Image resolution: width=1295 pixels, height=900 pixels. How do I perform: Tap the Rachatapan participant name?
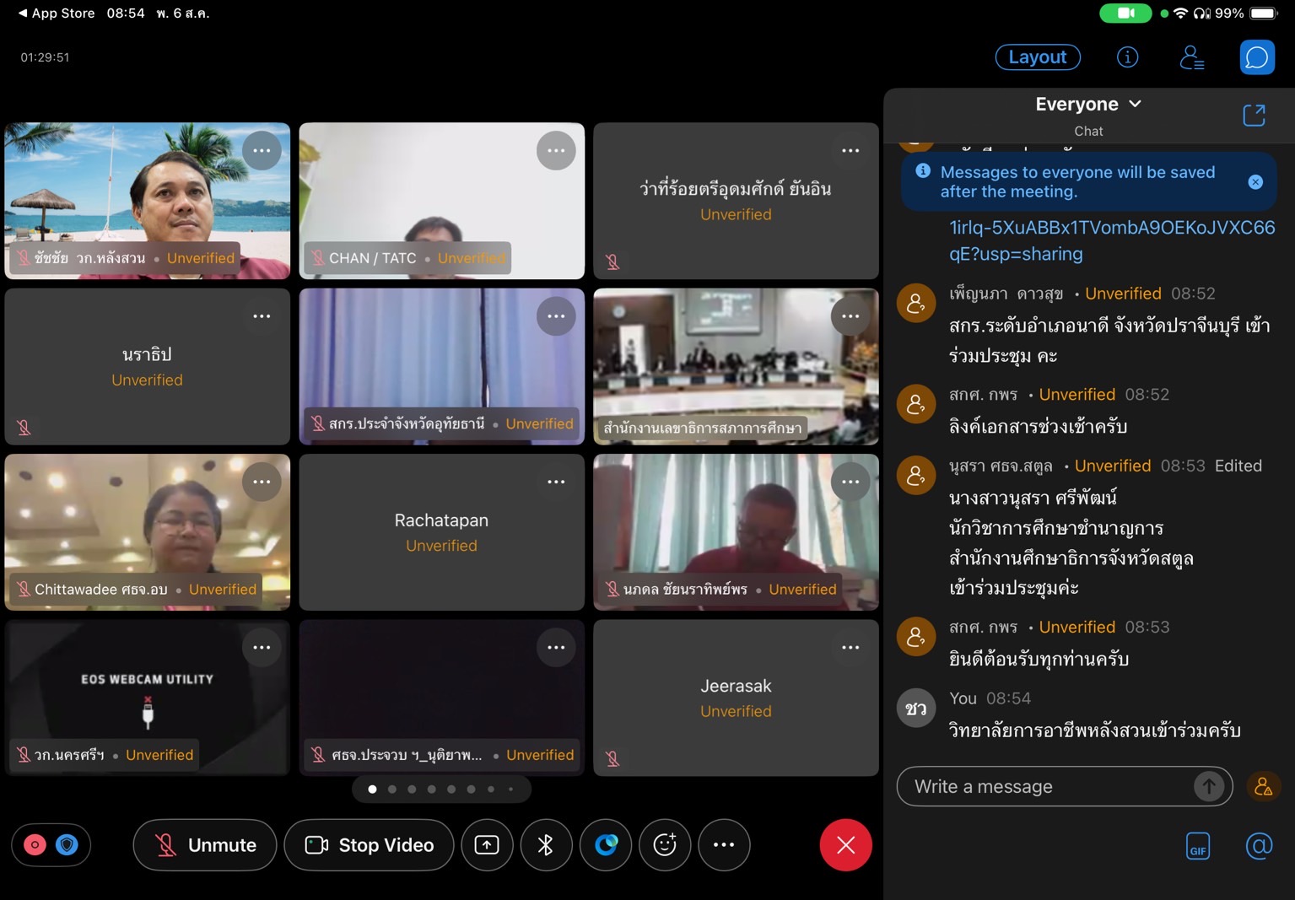pos(441,520)
